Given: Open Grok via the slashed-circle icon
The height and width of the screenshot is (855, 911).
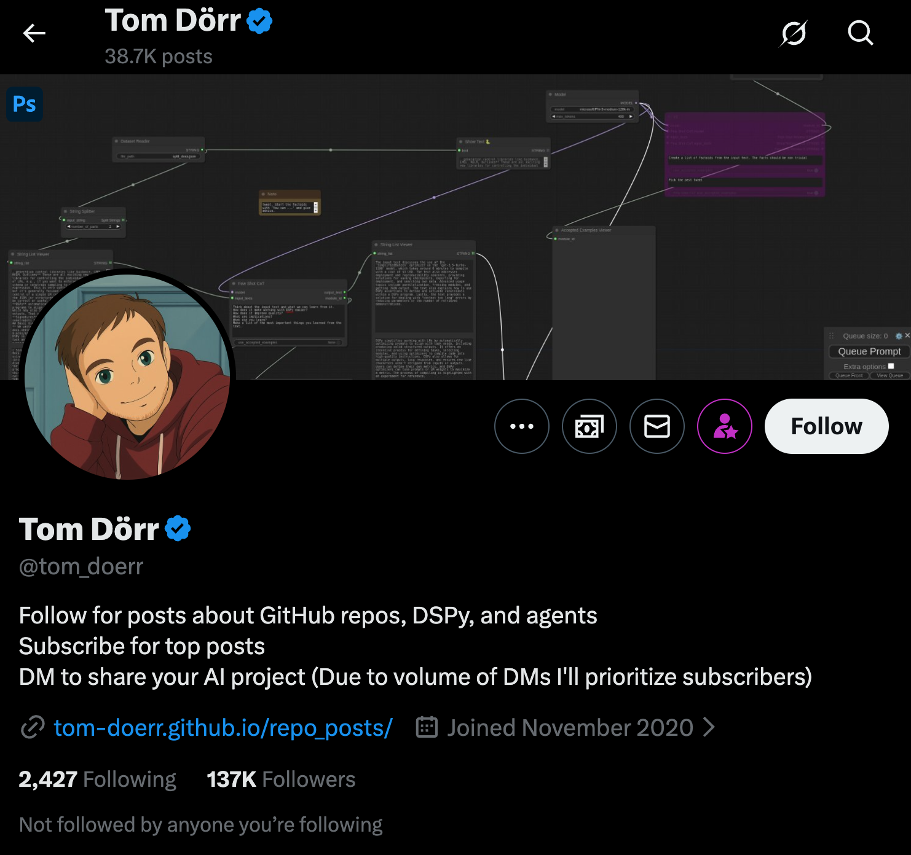Looking at the screenshot, I should pos(794,33).
